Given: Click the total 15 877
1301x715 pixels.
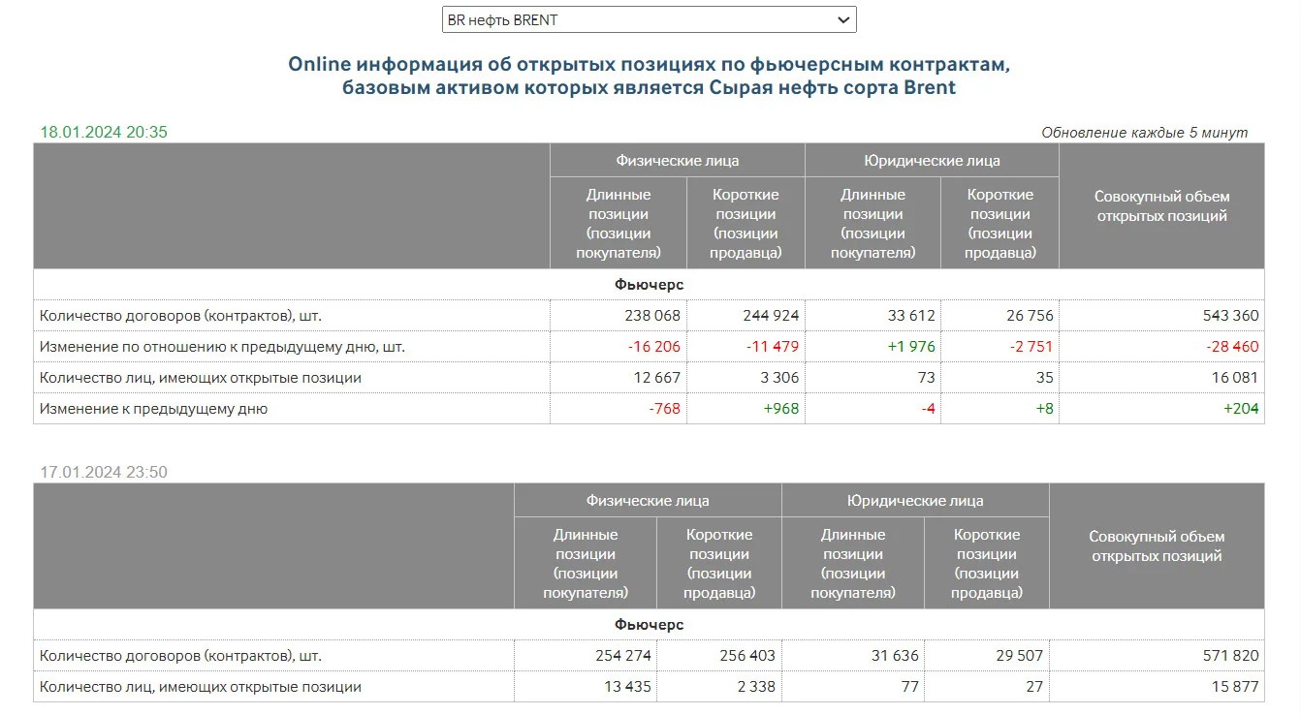Looking at the screenshot, I should click(x=1235, y=687).
